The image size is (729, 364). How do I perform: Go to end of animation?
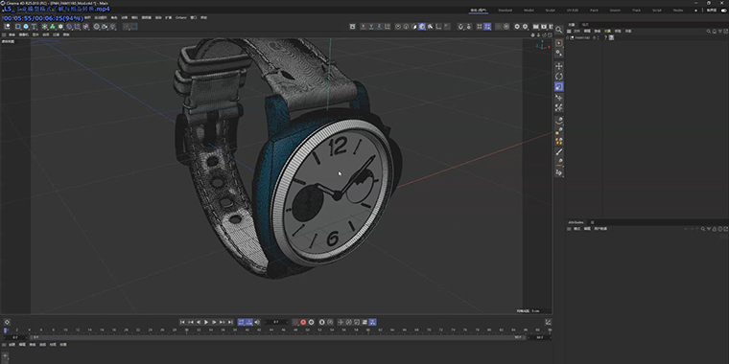pyautogui.click(x=230, y=322)
